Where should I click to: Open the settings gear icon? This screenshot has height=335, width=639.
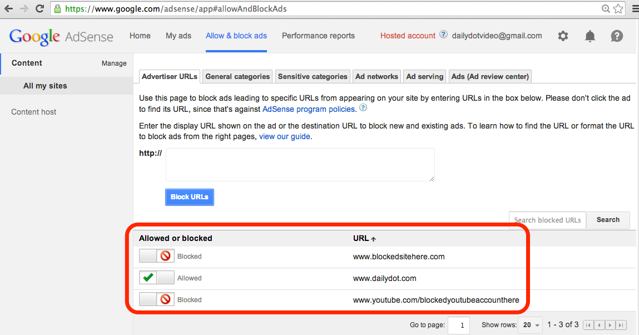pos(563,36)
